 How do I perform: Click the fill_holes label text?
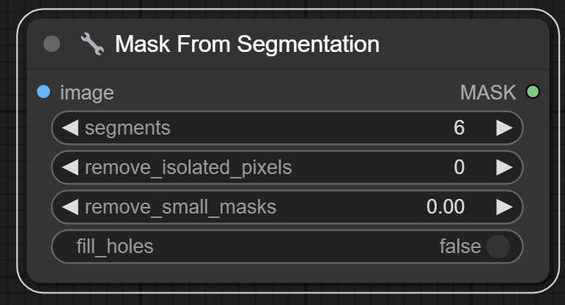click(x=115, y=246)
